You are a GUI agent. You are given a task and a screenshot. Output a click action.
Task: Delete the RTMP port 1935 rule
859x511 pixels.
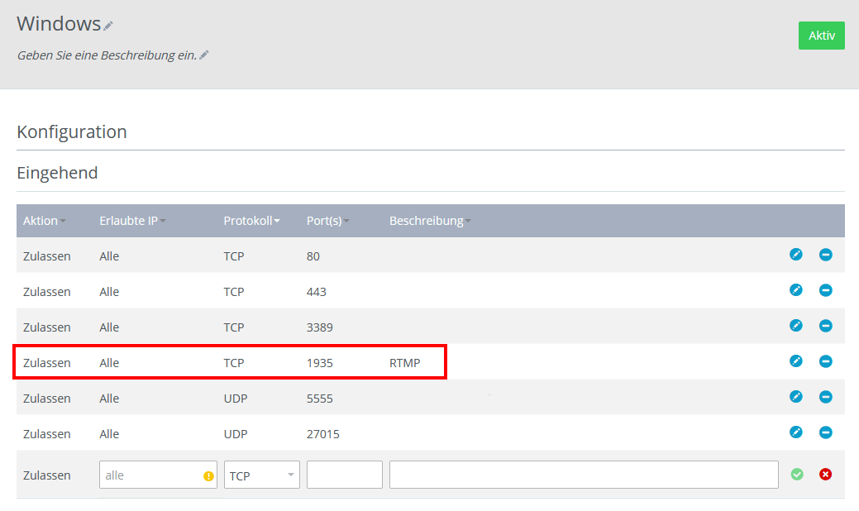click(x=825, y=361)
